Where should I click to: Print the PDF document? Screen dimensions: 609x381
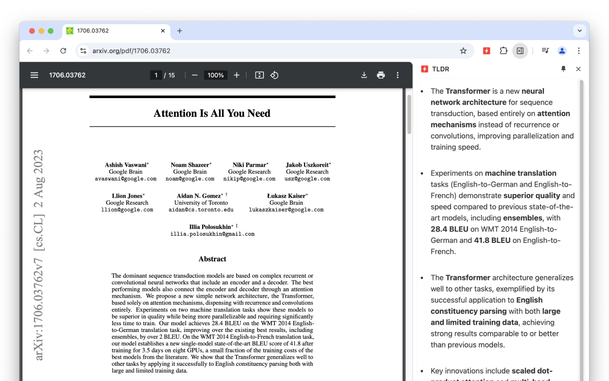tap(381, 75)
